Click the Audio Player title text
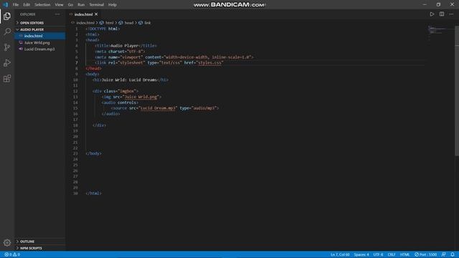The width and height of the screenshot is (459, 258). point(124,46)
